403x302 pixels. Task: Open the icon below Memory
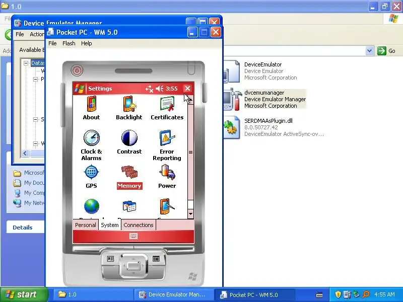point(129,206)
